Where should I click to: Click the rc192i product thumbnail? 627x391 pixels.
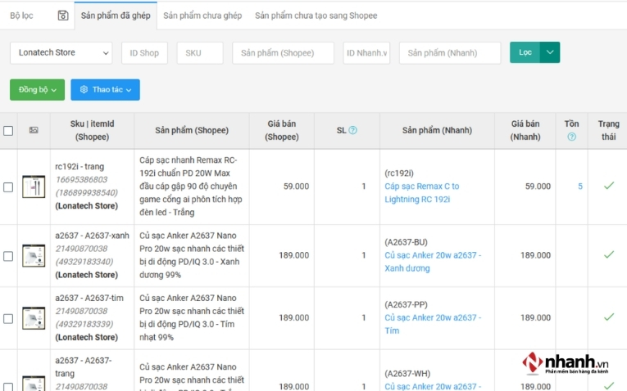pyautogui.click(x=34, y=187)
